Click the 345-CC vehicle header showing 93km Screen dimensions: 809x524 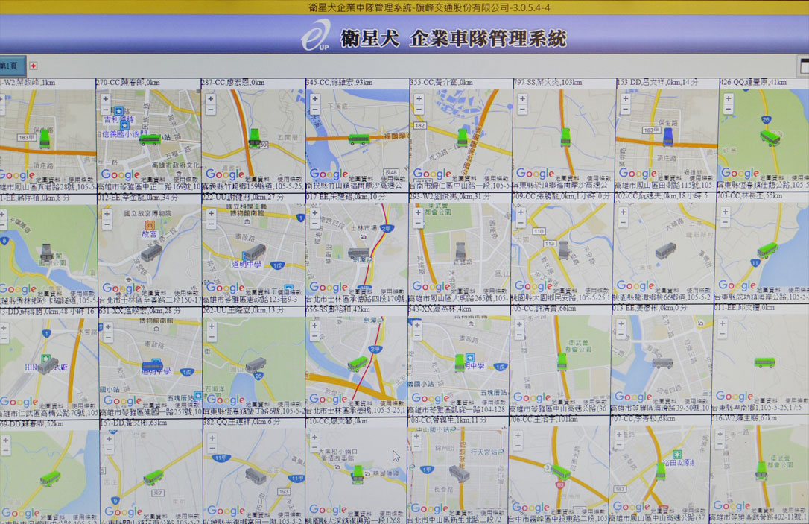pyautogui.click(x=339, y=83)
